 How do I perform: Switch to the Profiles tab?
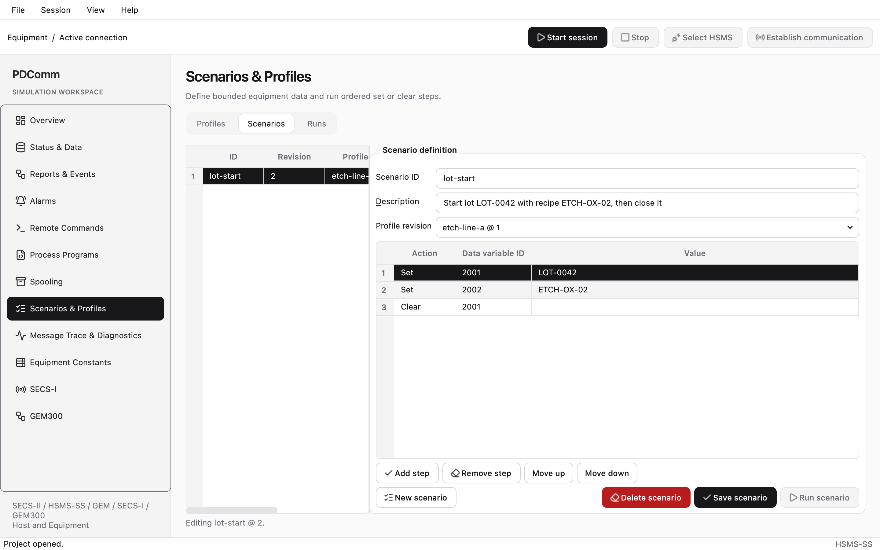coord(211,124)
